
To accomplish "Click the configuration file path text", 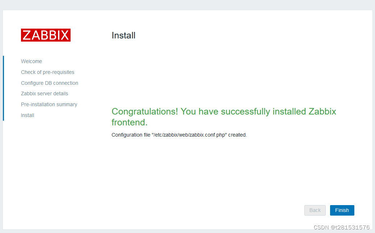I will (179, 135).
